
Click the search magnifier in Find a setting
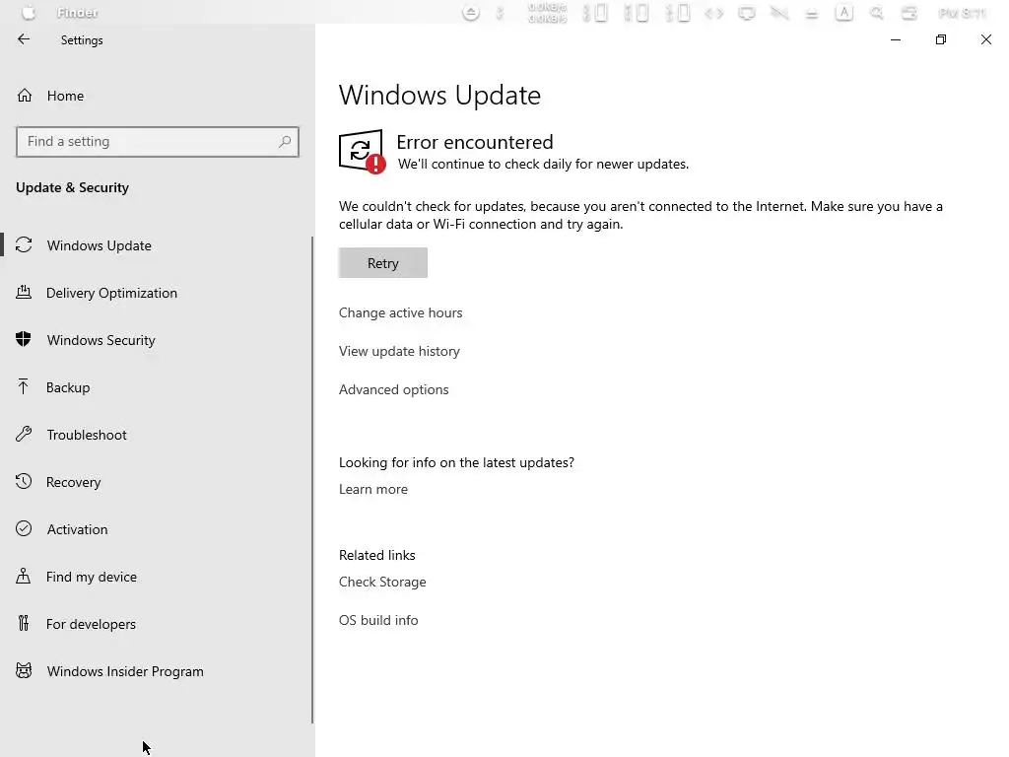(x=285, y=142)
